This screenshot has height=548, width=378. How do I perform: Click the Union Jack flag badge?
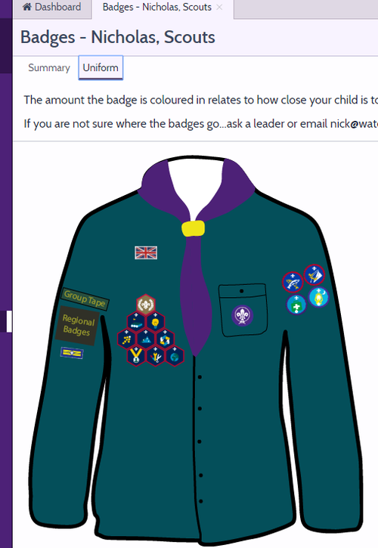[146, 252]
